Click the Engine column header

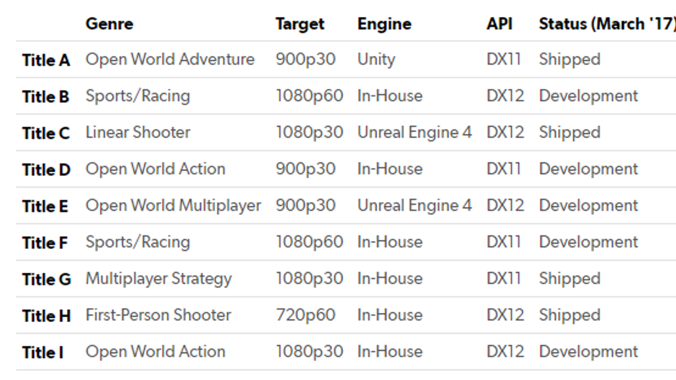pos(384,24)
